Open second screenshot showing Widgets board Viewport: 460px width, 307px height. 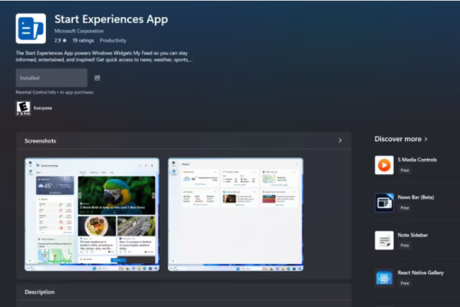[x=235, y=214]
